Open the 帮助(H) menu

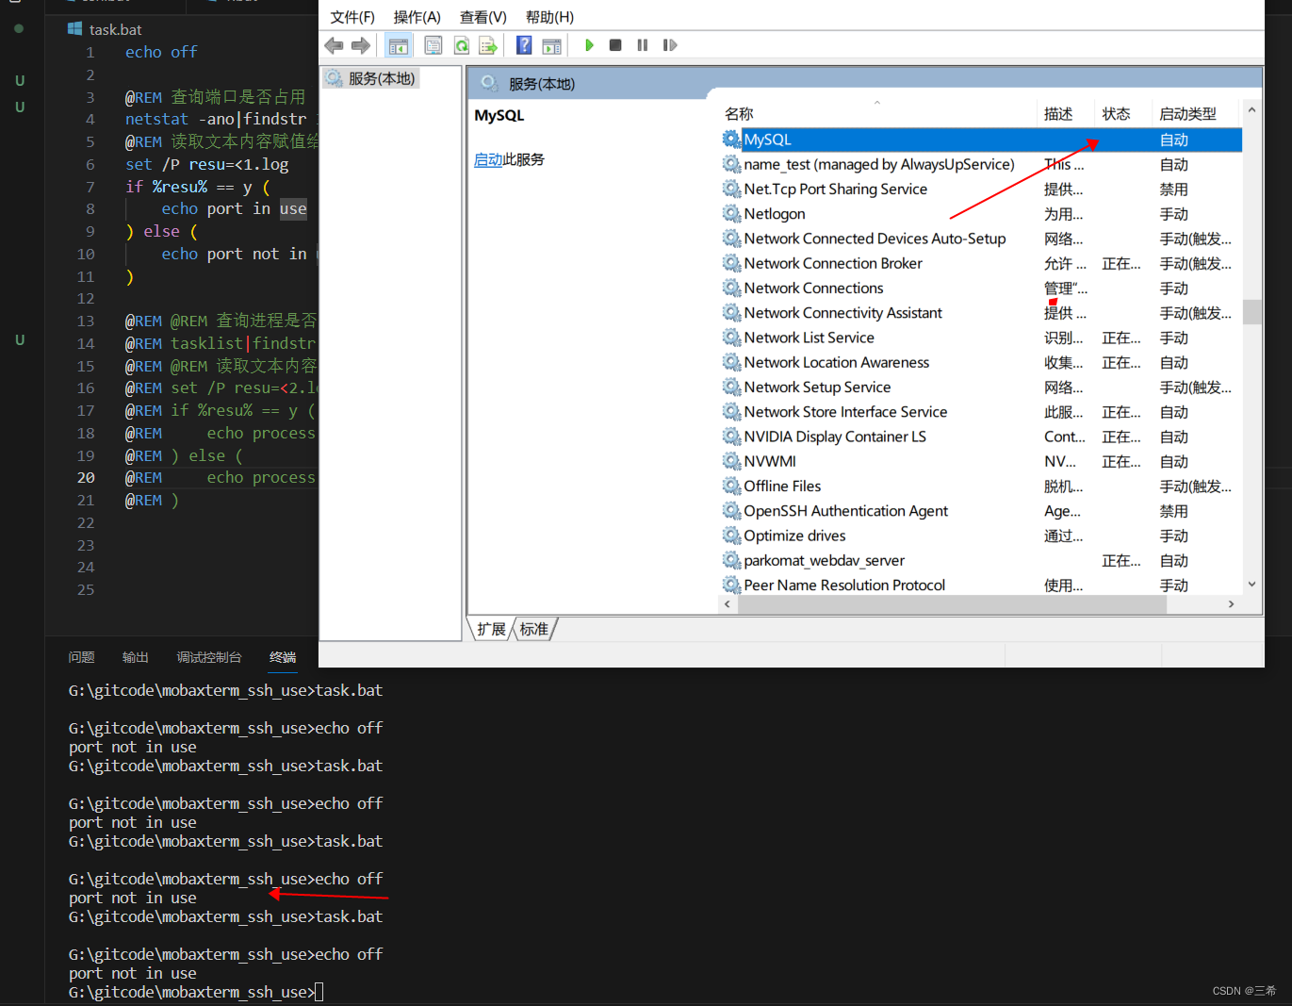(549, 17)
